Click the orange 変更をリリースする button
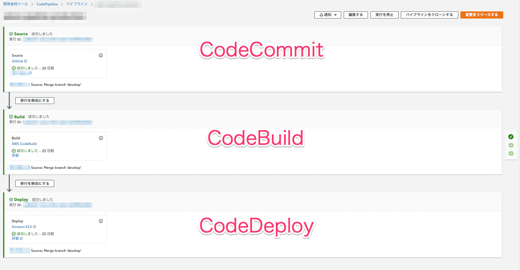This screenshot has height=270, width=520. pos(482,15)
